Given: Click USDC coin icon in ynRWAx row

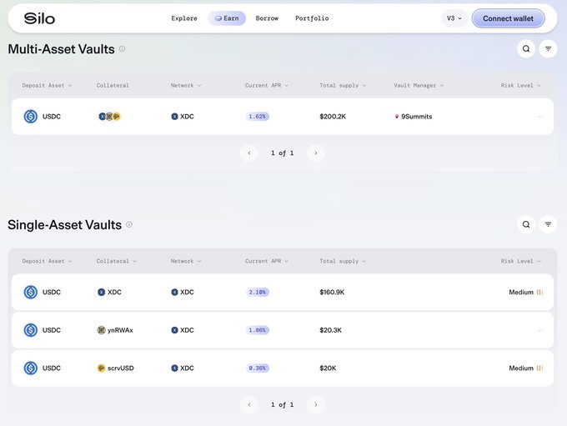Looking at the screenshot, I should pyautogui.click(x=31, y=330).
